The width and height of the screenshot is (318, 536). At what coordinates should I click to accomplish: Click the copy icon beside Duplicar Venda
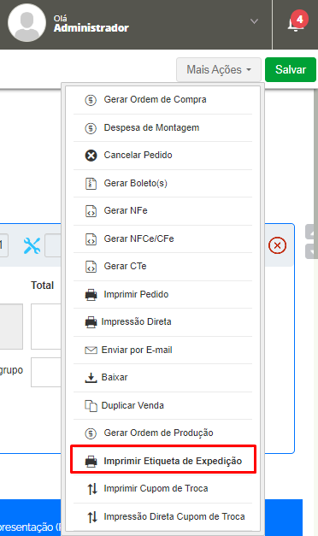(x=91, y=405)
